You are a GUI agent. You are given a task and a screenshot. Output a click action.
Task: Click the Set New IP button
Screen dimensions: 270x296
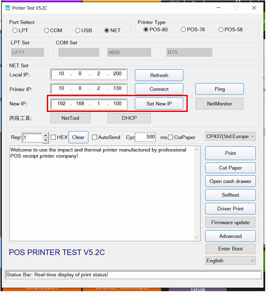click(x=159, y=104)
